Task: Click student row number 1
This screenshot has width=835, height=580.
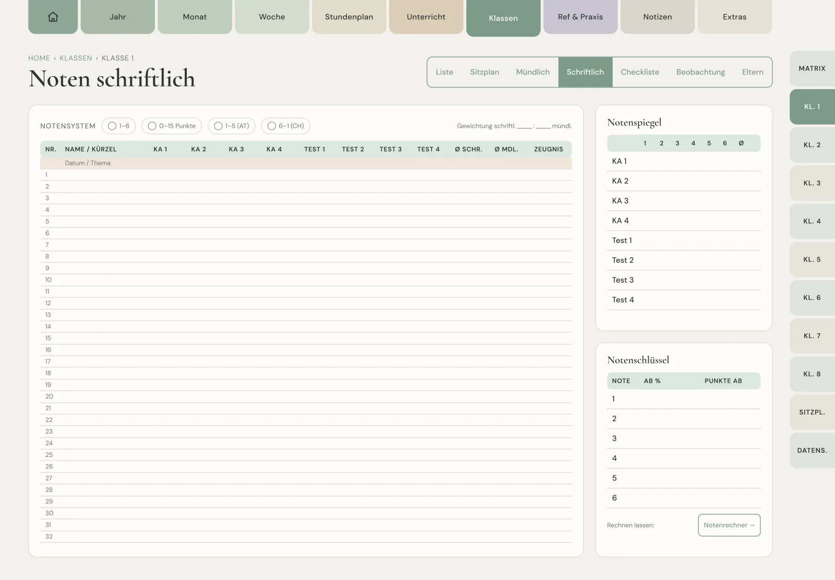Action: (306, 175)
